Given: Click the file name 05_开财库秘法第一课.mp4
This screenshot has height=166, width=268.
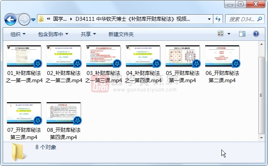Looking at the screenshot, I should point(183,76).
